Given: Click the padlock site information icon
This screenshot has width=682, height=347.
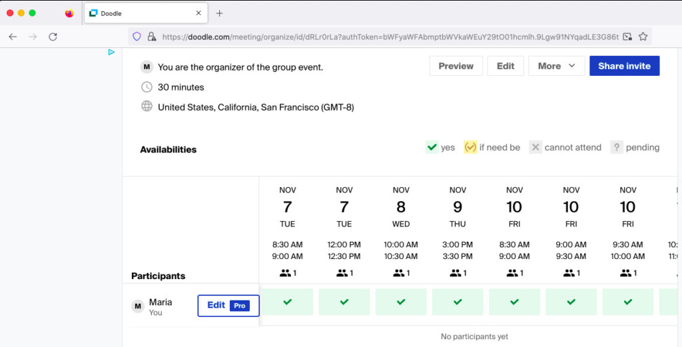Looking at the screenshot, I should point(151,37).
